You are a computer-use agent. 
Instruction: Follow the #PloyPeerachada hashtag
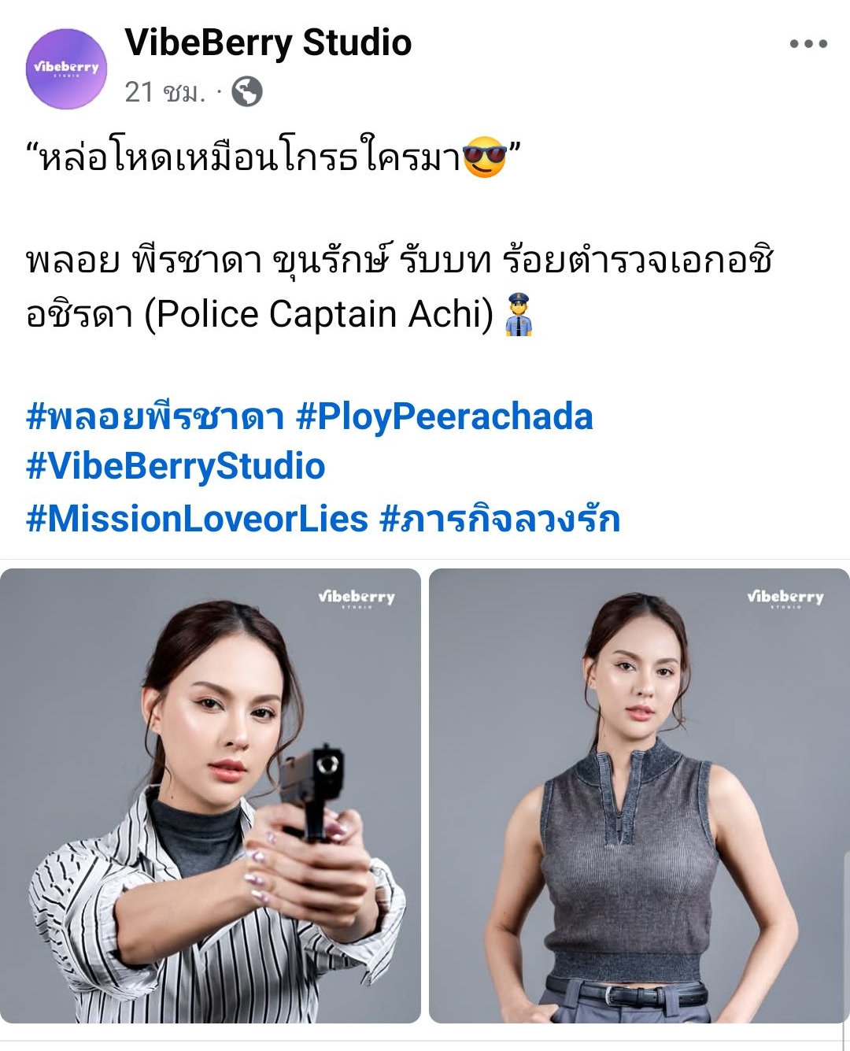(444, 416)
